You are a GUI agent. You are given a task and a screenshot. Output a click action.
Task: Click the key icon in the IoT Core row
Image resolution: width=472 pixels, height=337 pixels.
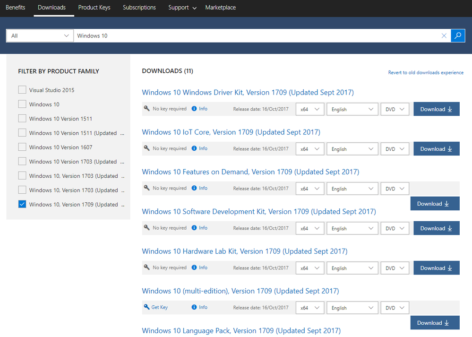[146, 148]
